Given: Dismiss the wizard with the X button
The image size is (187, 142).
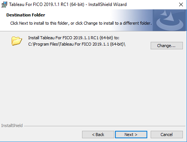Looking at the screenshot, I should [181, 4].
